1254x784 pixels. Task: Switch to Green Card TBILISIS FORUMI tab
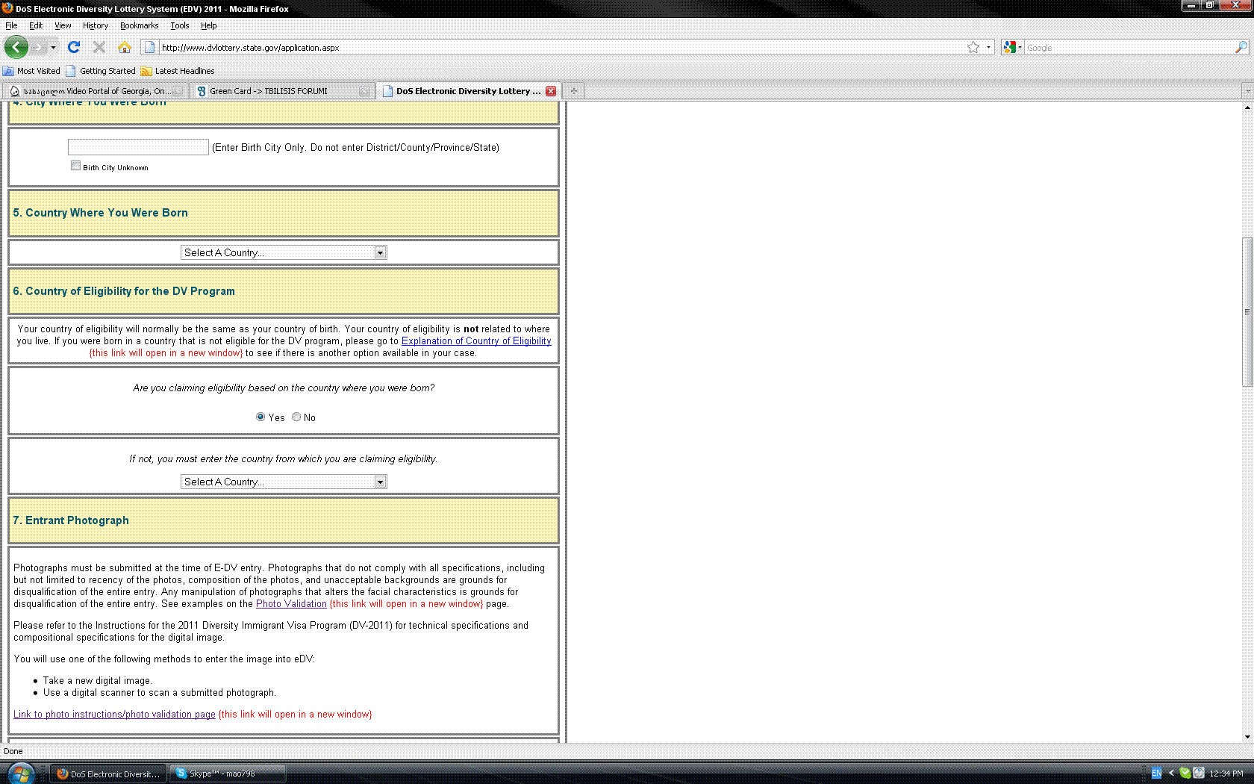(282, 91)
